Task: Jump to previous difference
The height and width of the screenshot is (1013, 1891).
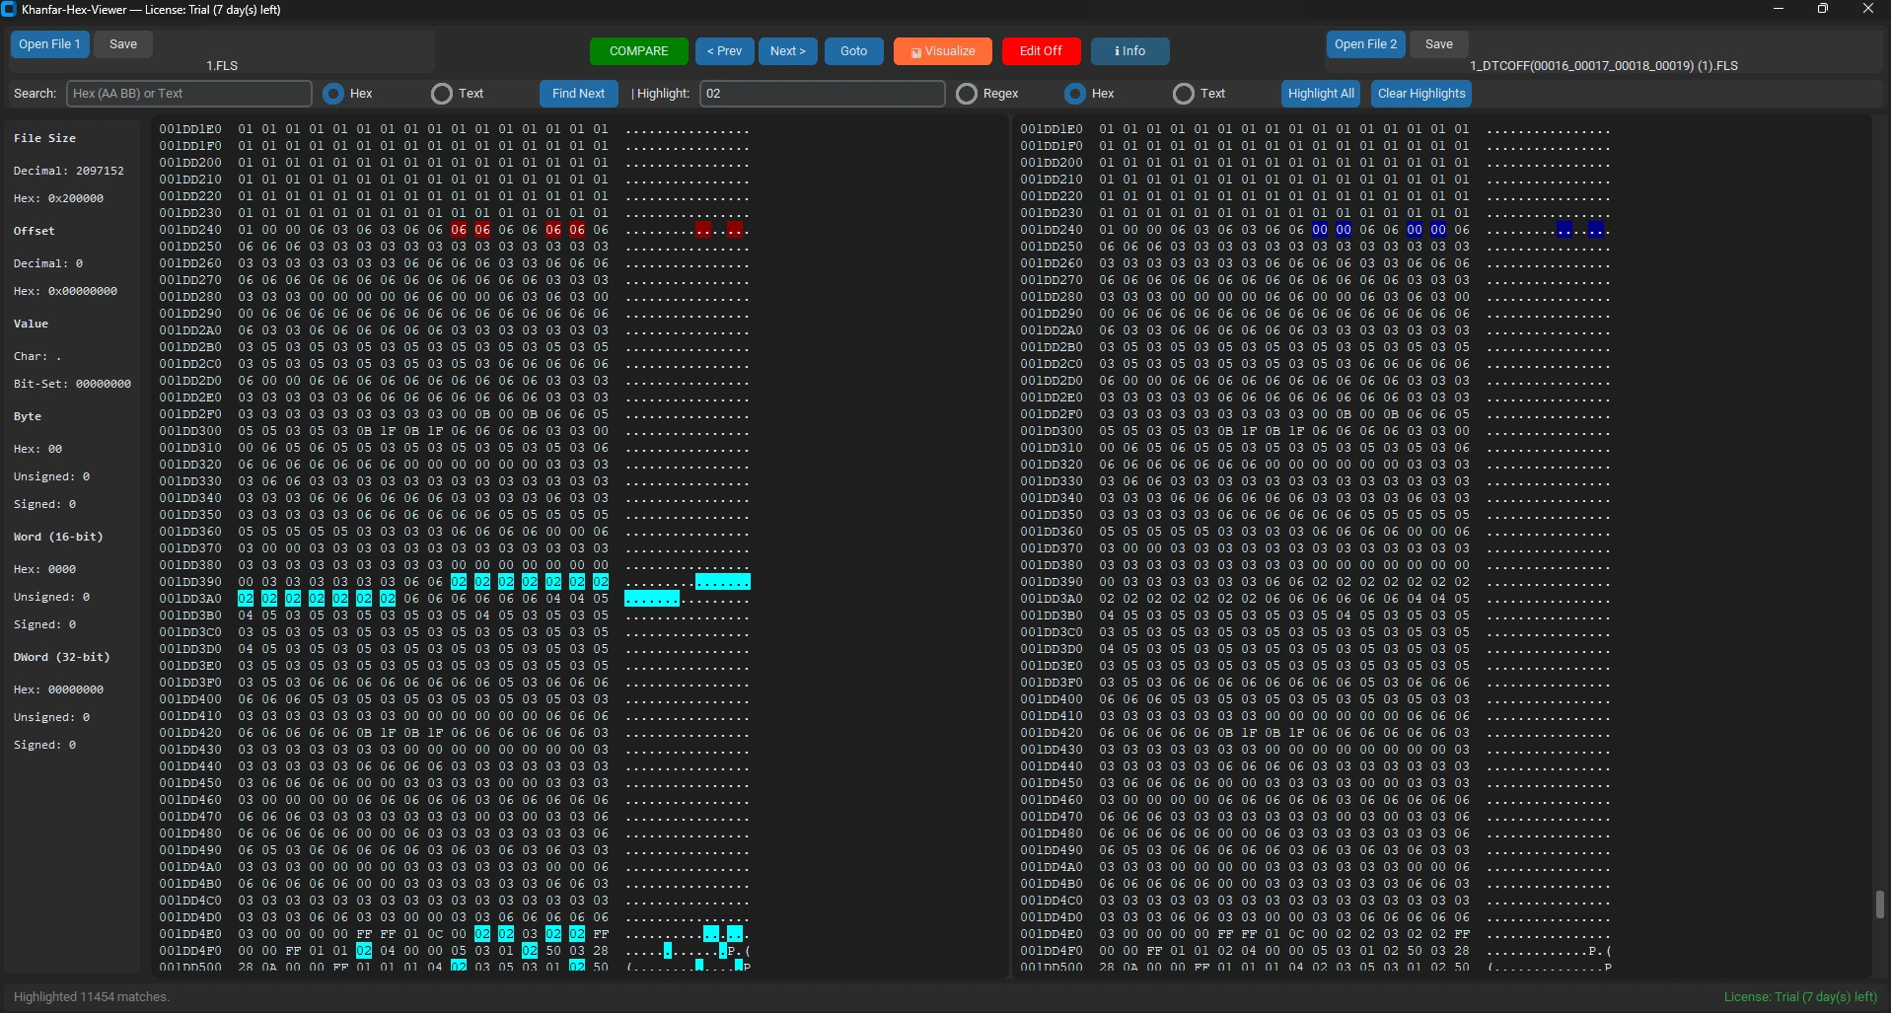Action: 724,50
